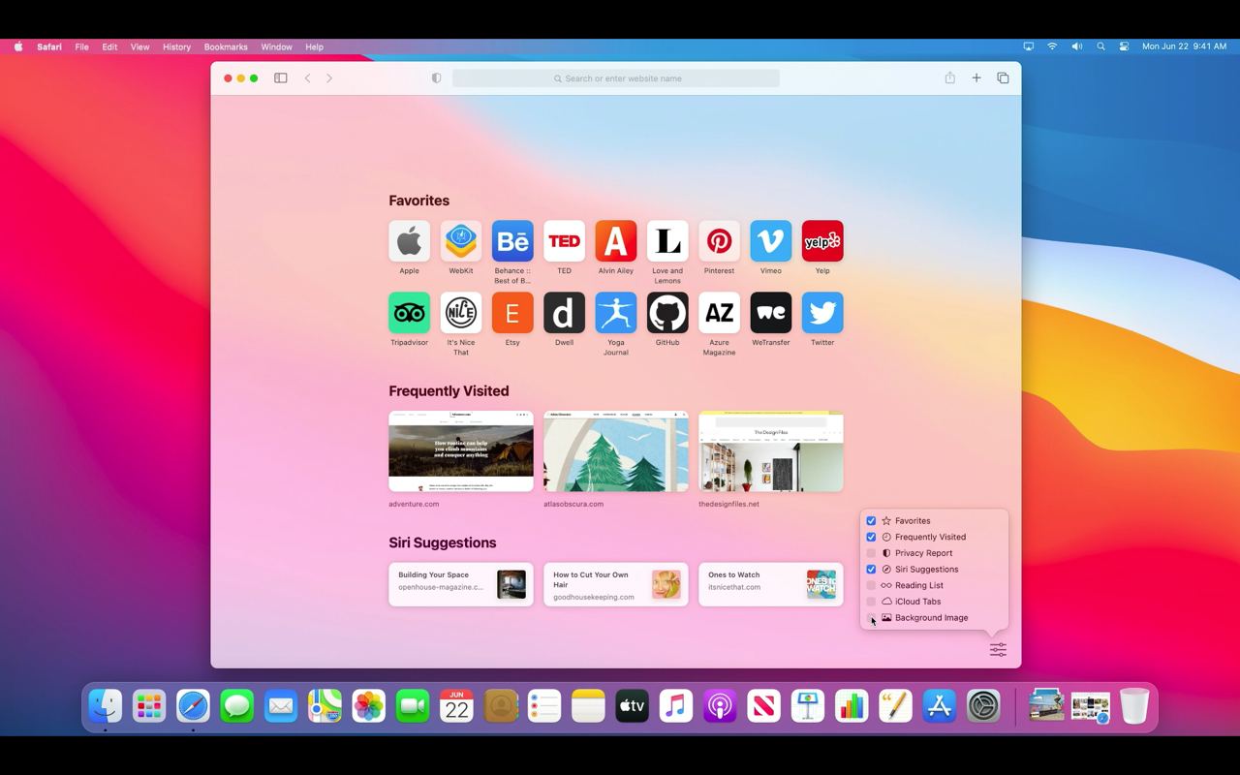Open the Control Center in menu bar
1240x775 pixels.
click(1124, 46)
